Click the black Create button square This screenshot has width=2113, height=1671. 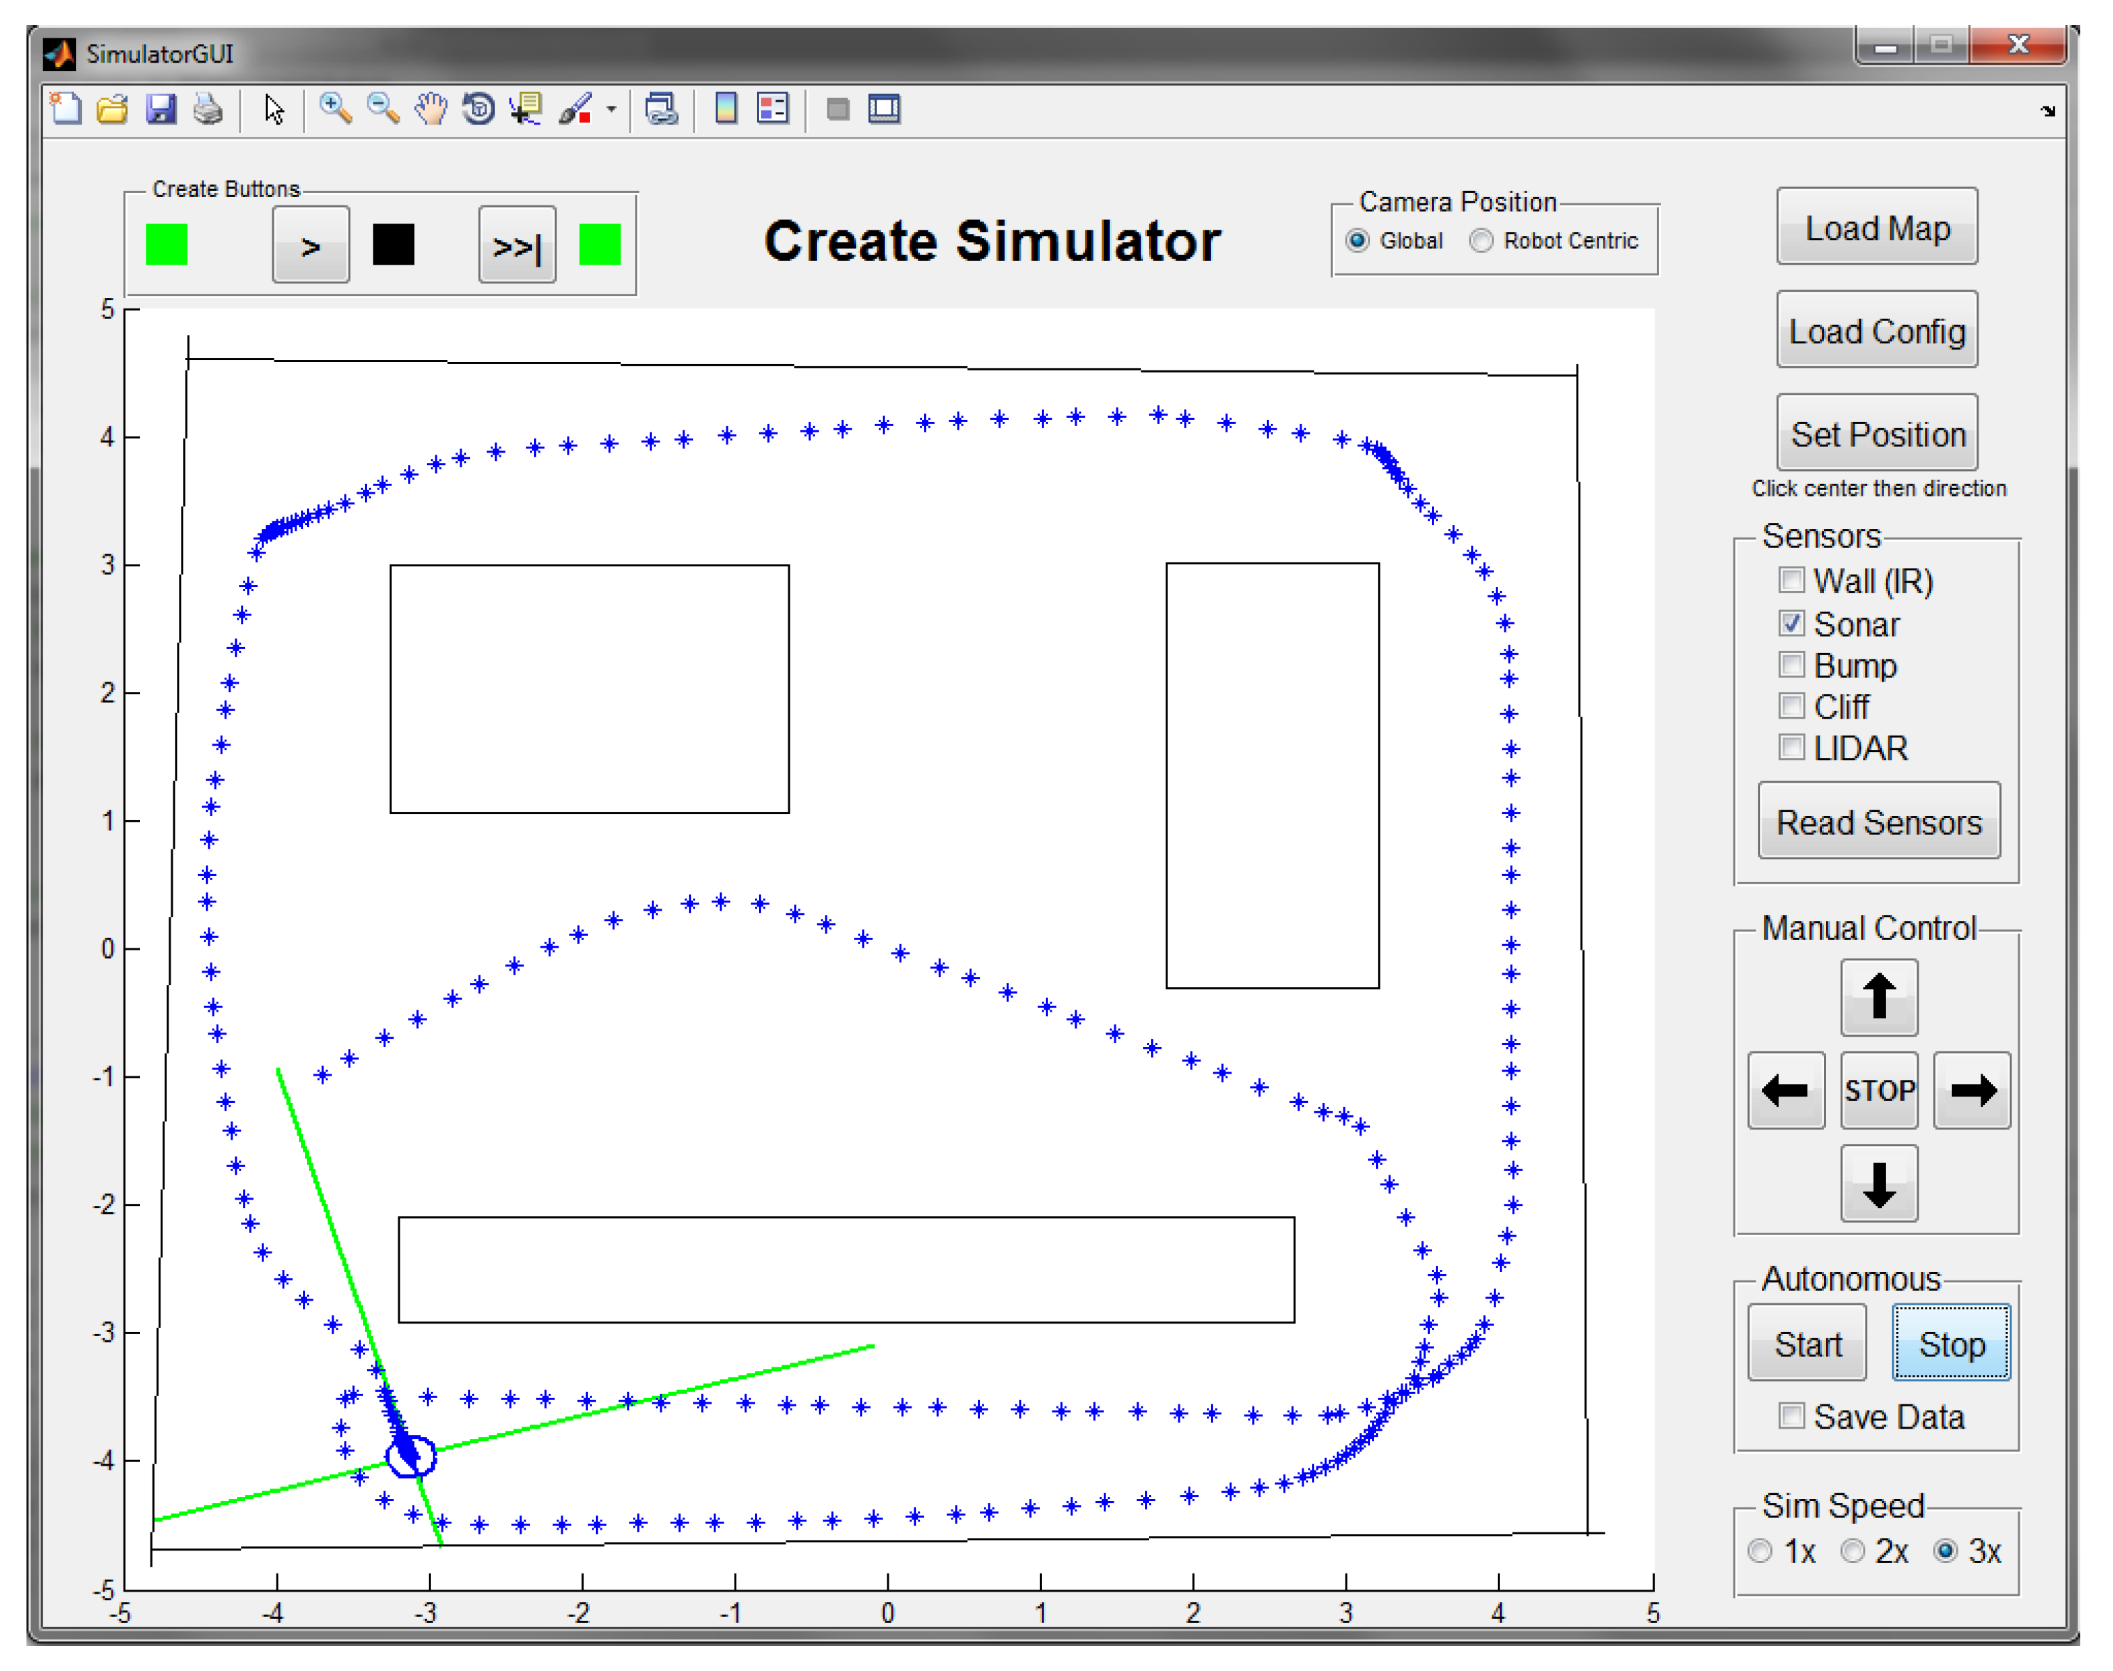click(x=393, y=244)
